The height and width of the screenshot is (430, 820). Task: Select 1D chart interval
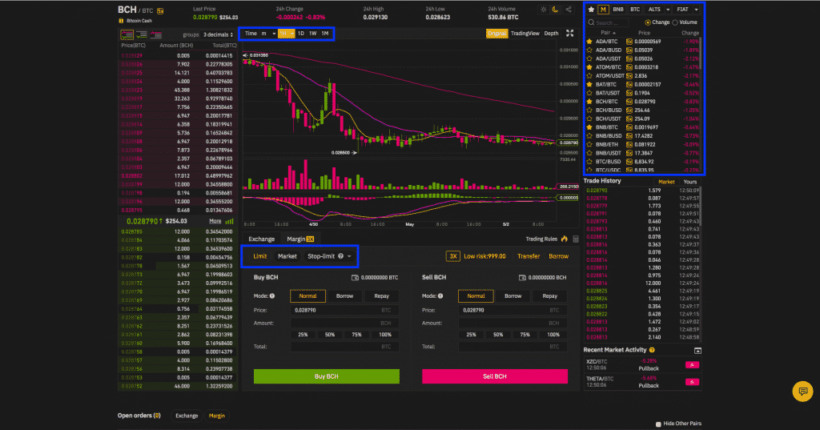pos(301,34)
